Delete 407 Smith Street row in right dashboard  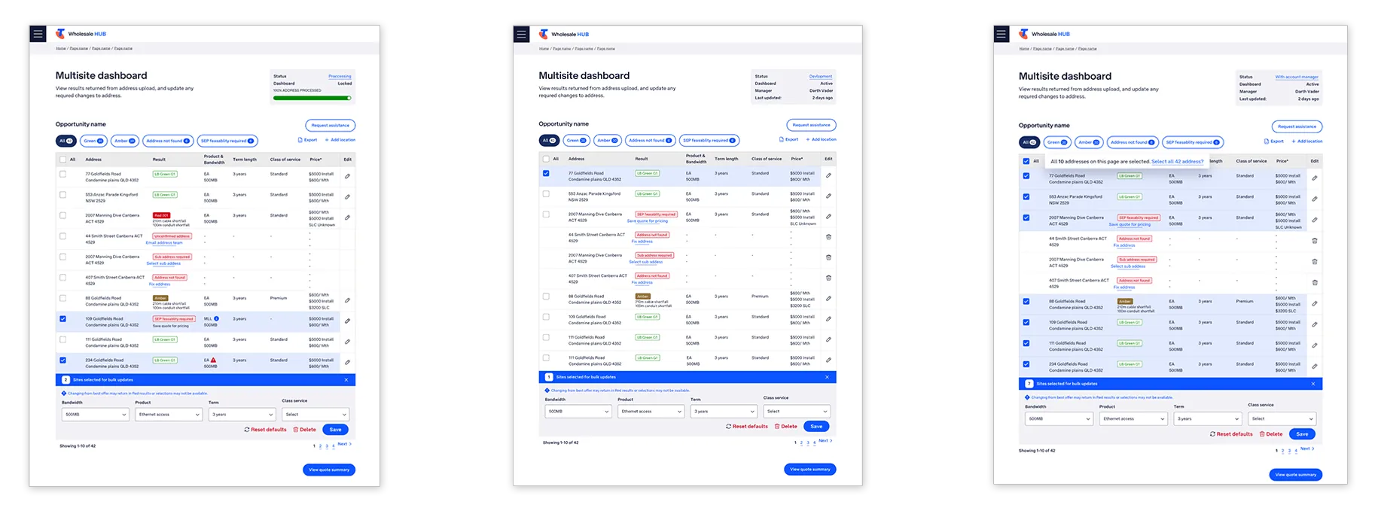pyautogui.click(x=1315, y=283)
